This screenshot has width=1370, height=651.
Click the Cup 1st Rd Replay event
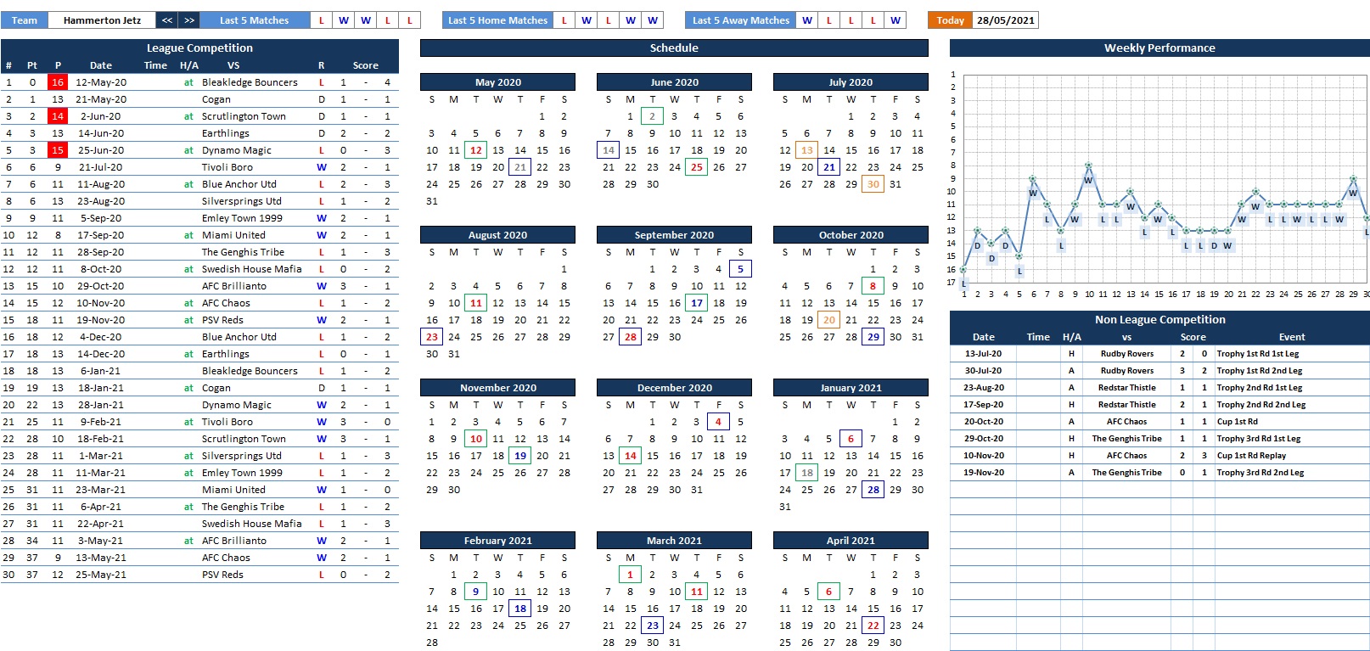(1251, 456)
